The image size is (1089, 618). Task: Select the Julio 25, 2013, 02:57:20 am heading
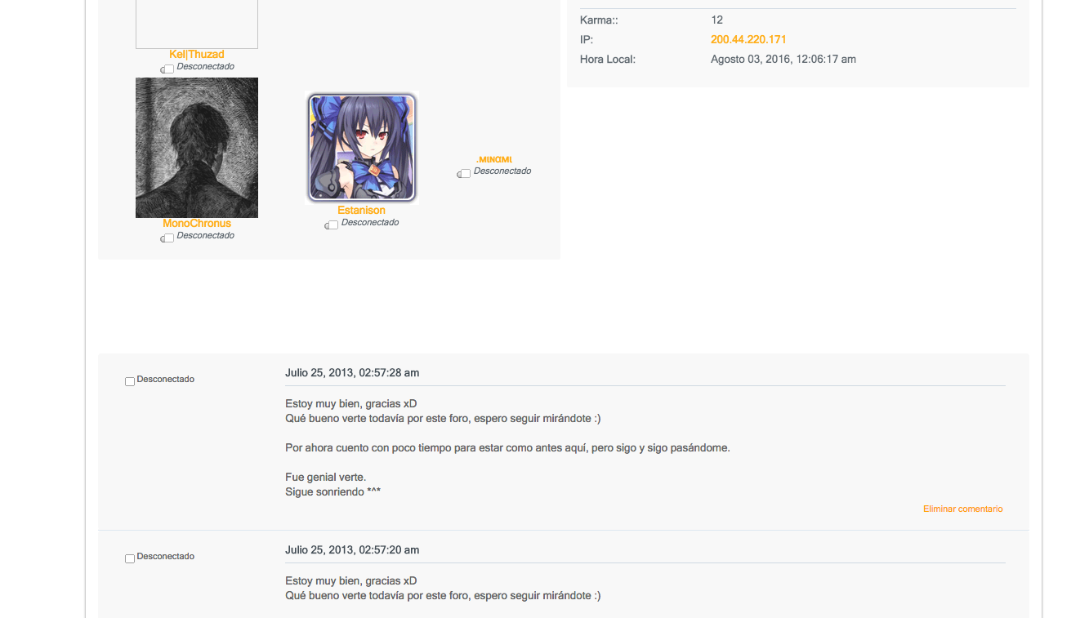click(352, 550)
